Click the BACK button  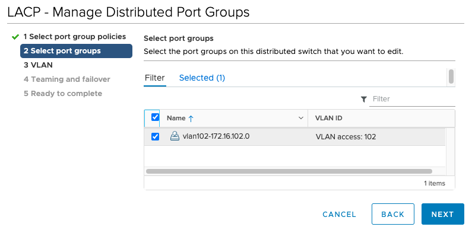393,214
